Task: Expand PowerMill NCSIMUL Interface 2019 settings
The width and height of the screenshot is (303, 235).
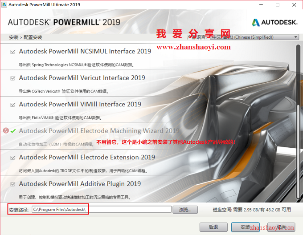Action: [x=85, y=51]
